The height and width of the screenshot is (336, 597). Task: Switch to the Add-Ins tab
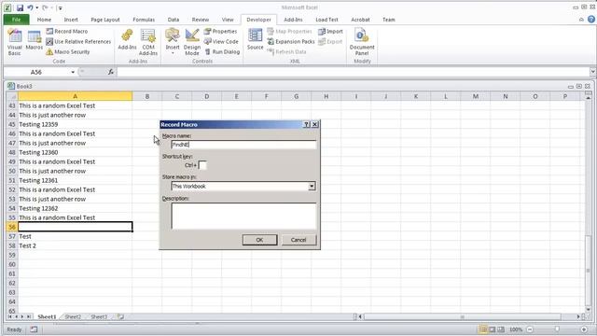(293, 20)
